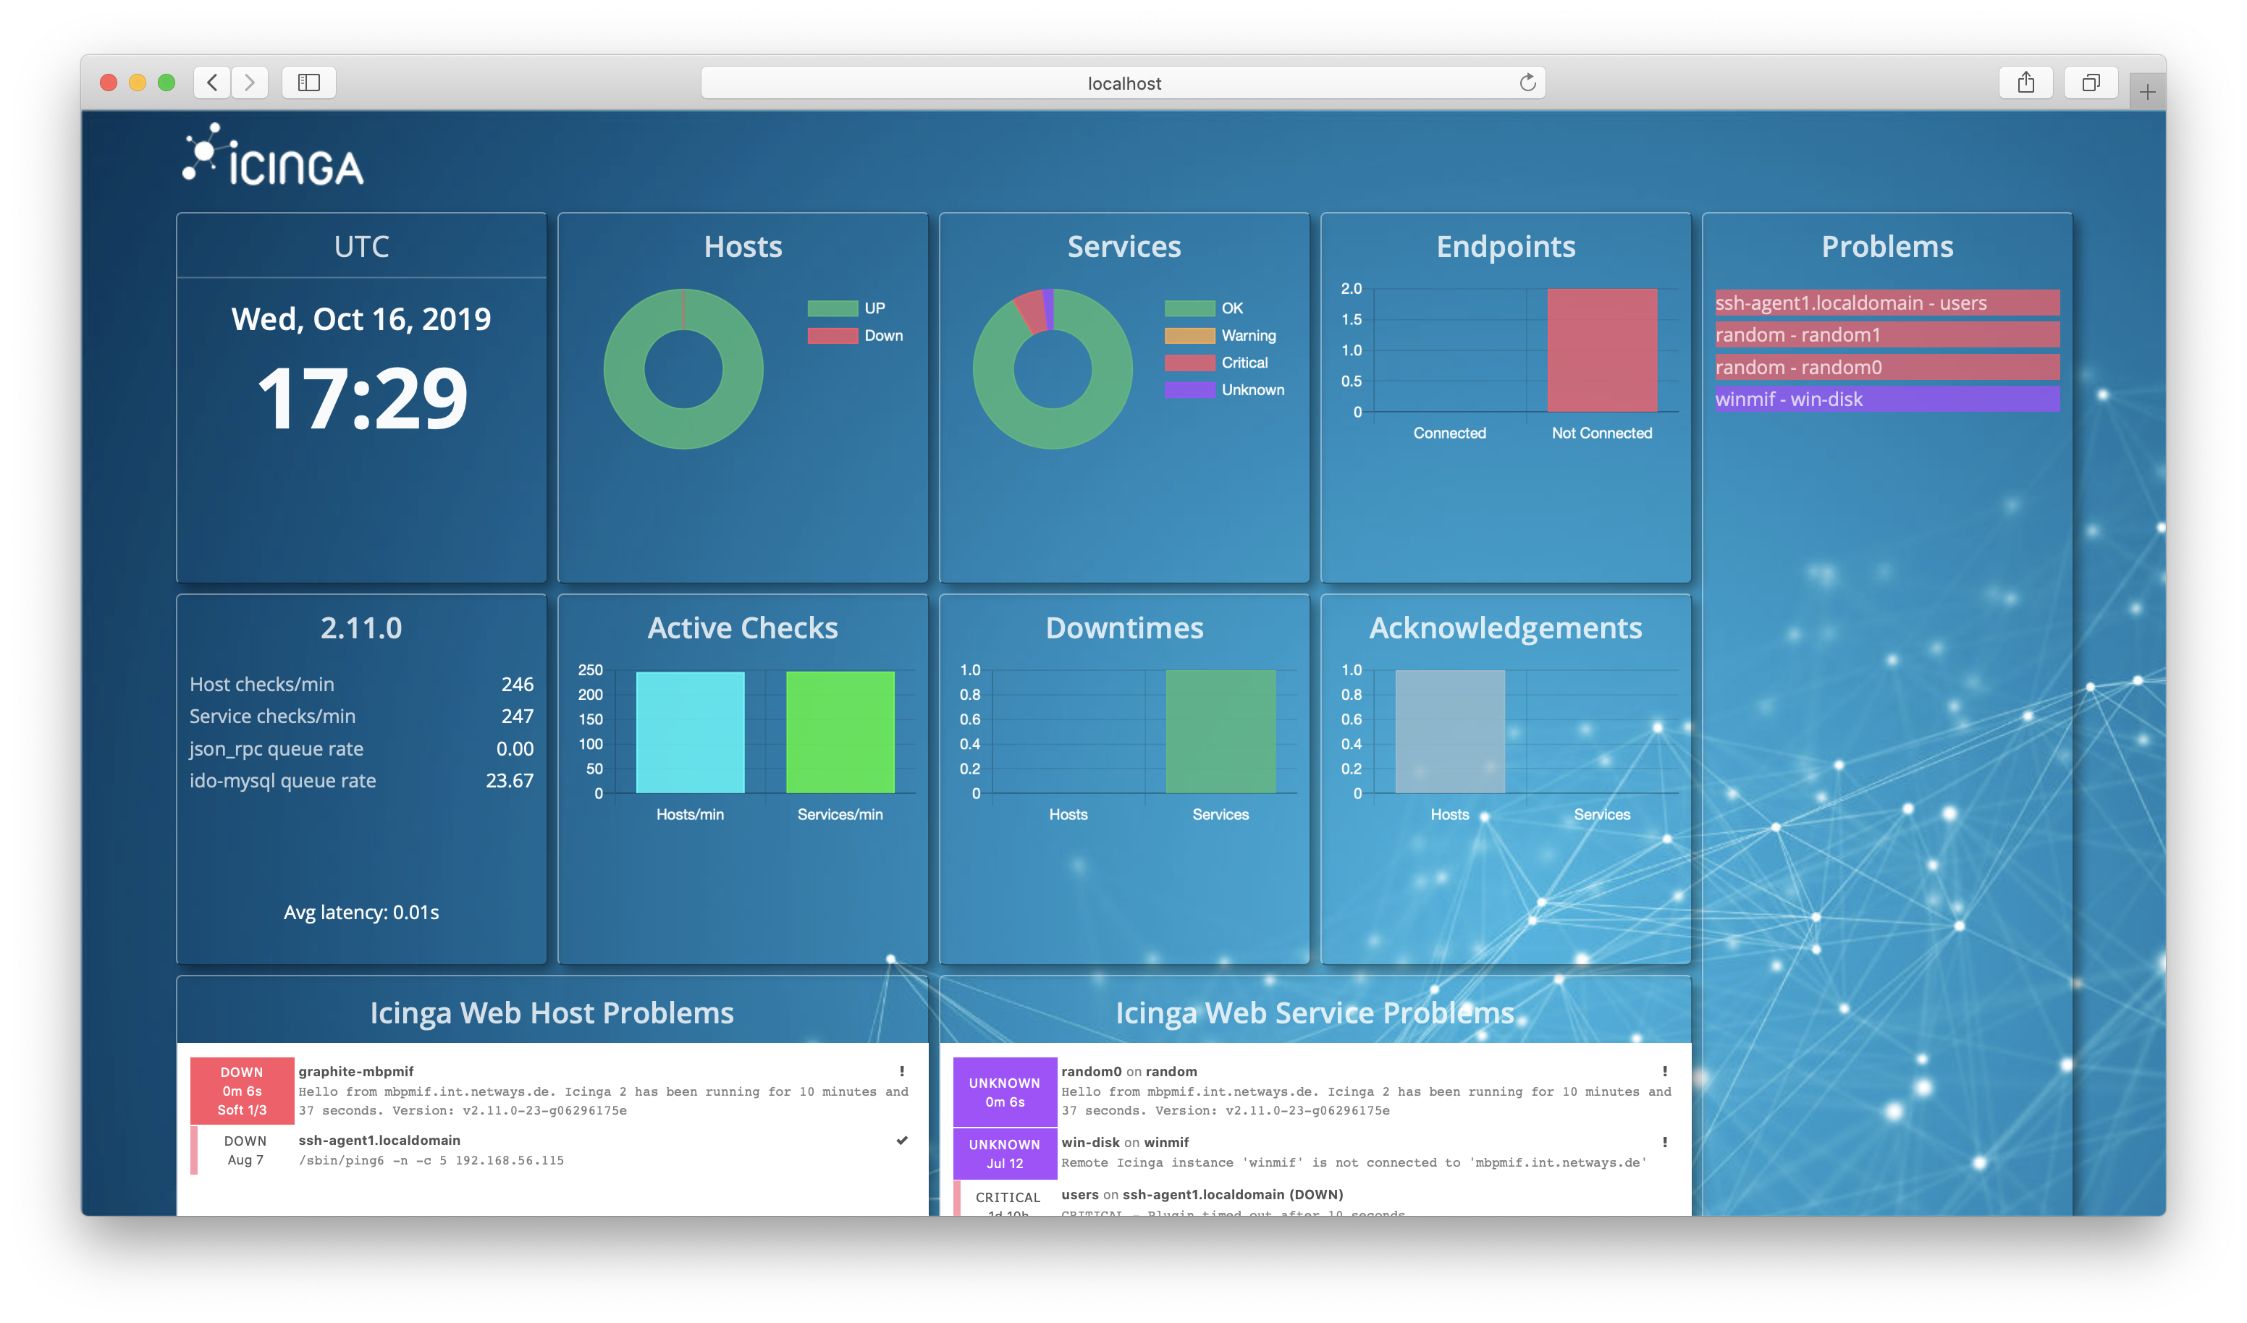Click the exclamation mark on graphite-mbpmif row
Image resolution: width=2247 pixels, height=1323 pixels.
point(901,1072)
